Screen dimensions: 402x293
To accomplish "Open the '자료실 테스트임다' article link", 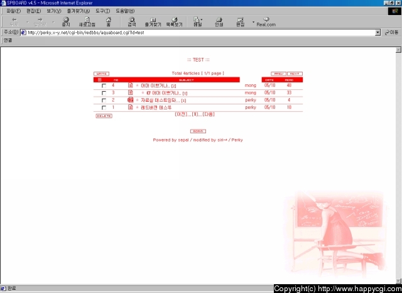I will 160,101.
